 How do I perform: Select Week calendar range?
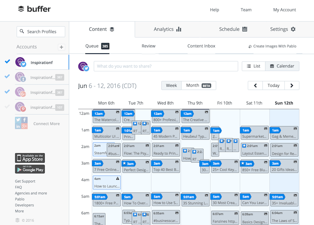(171, 86)
